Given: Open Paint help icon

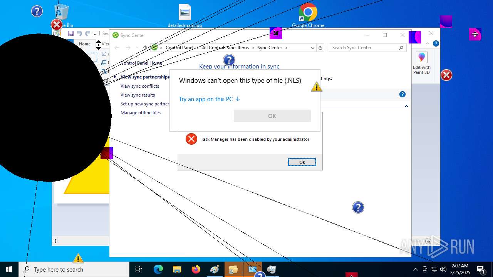Looking at the screenshot, I should click(436, 44).
